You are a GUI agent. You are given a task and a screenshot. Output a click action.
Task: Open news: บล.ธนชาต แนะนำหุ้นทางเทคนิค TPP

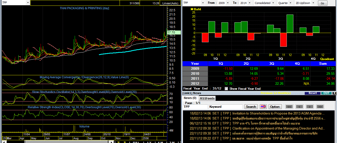[262, 138]
